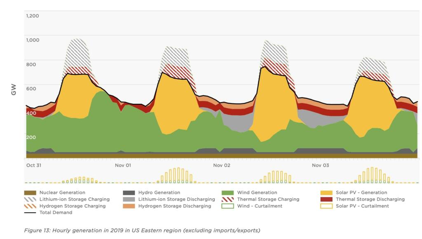Click the Figure 13 caption text
Viewport: 422px width, 239px height.
(x=142, y=230)
